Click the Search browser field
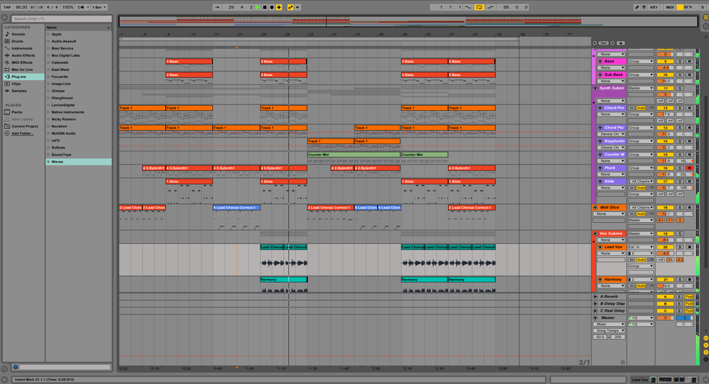 [62, 18]
